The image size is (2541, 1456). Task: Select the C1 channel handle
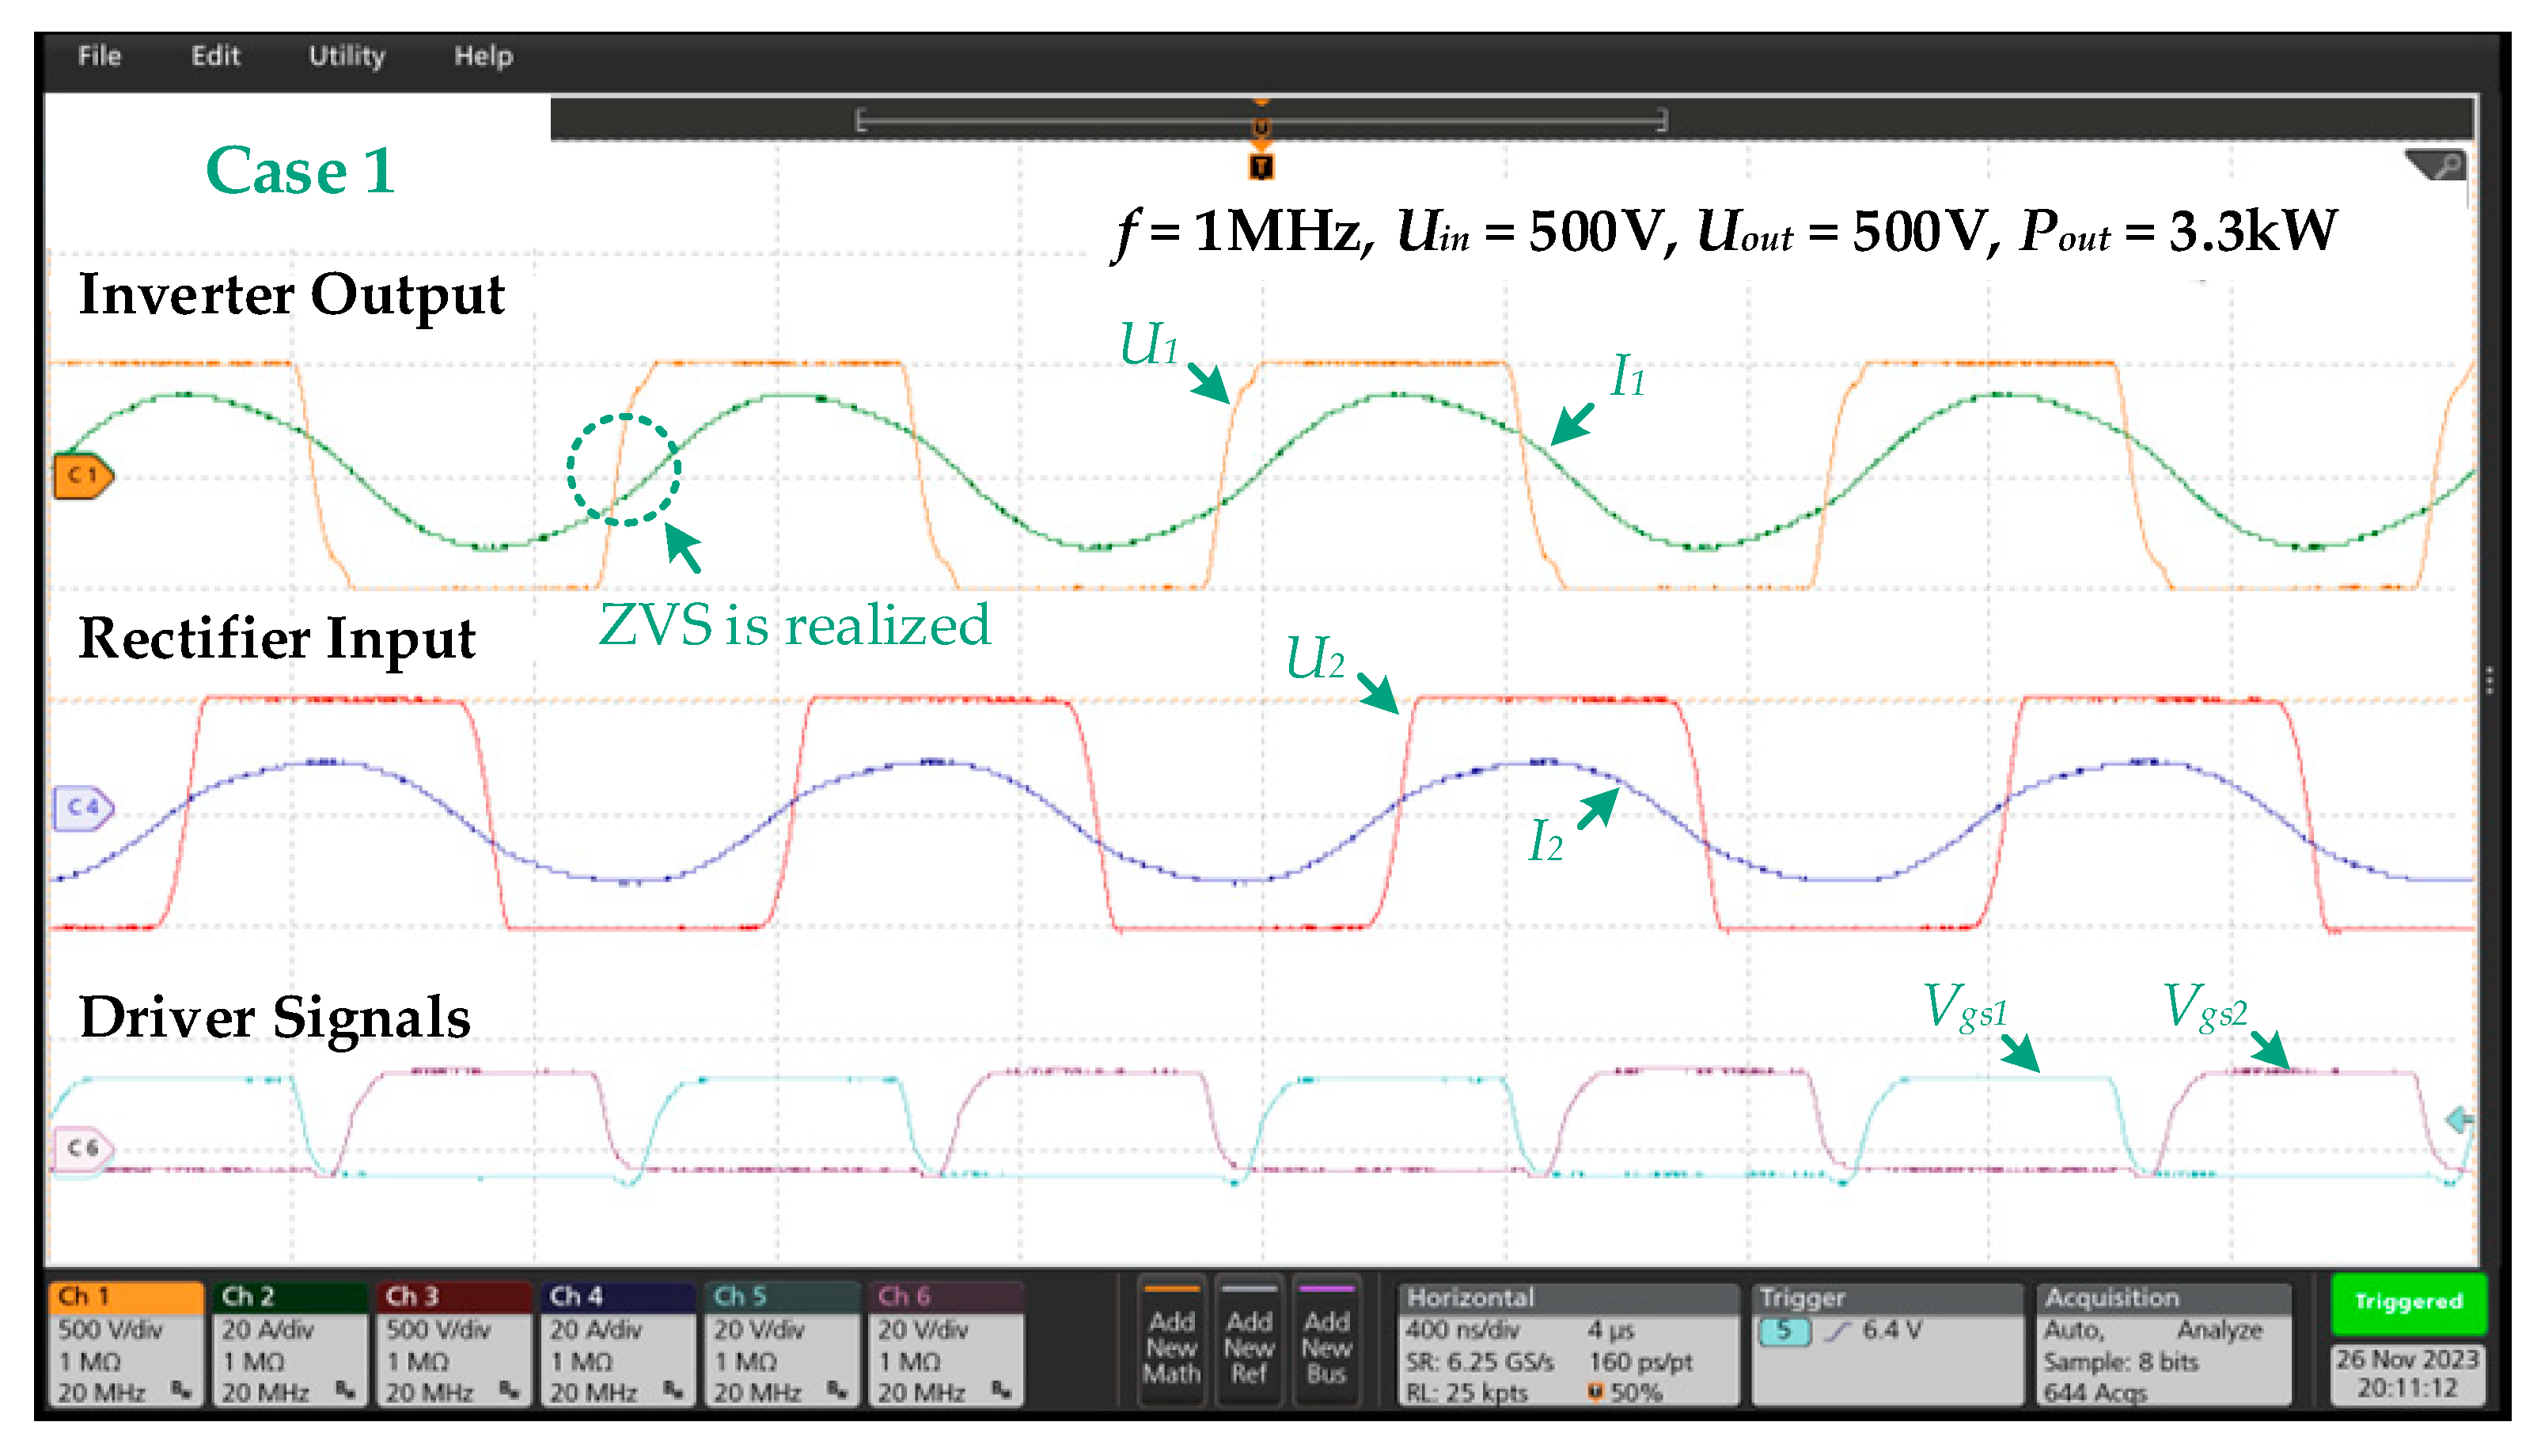pos(83,475)
